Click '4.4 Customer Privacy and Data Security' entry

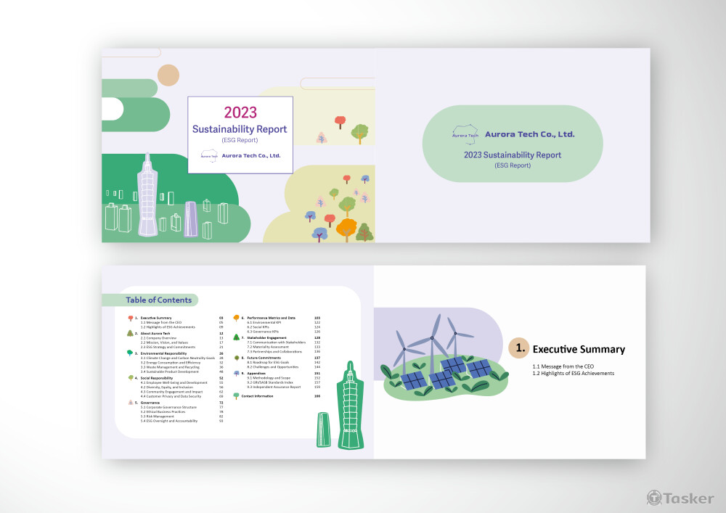click(171, 396)
